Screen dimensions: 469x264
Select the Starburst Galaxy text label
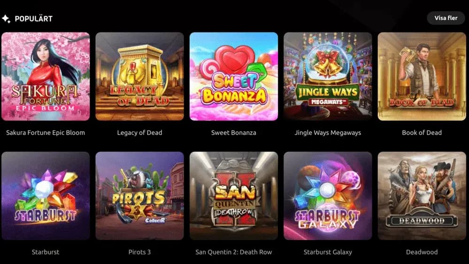[328, 252]
